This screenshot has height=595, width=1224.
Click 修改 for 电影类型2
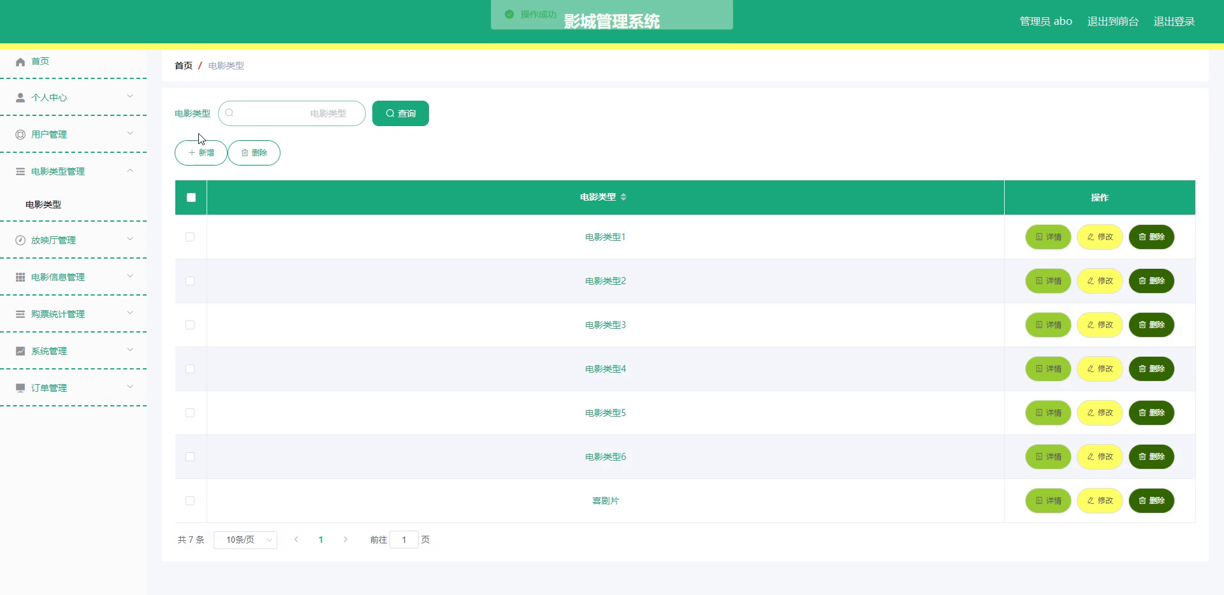click(1100, 281)
